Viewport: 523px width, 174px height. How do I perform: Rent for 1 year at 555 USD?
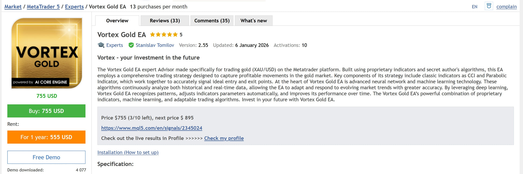(46, 137)
